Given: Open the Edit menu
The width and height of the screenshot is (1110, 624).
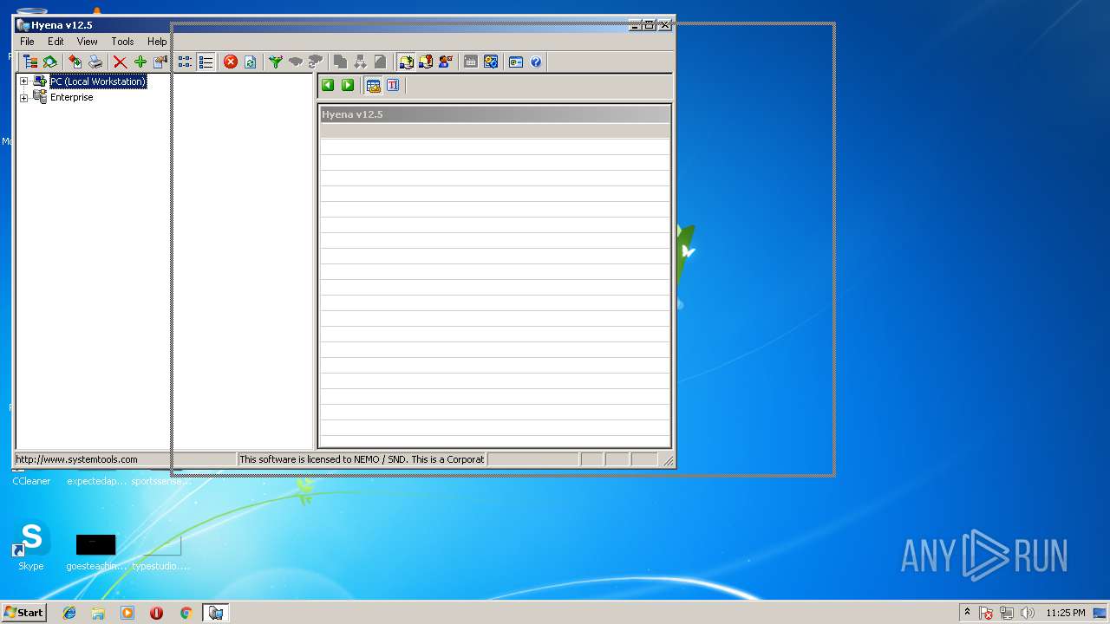Looking at the screenshot, I should [55, 42].
